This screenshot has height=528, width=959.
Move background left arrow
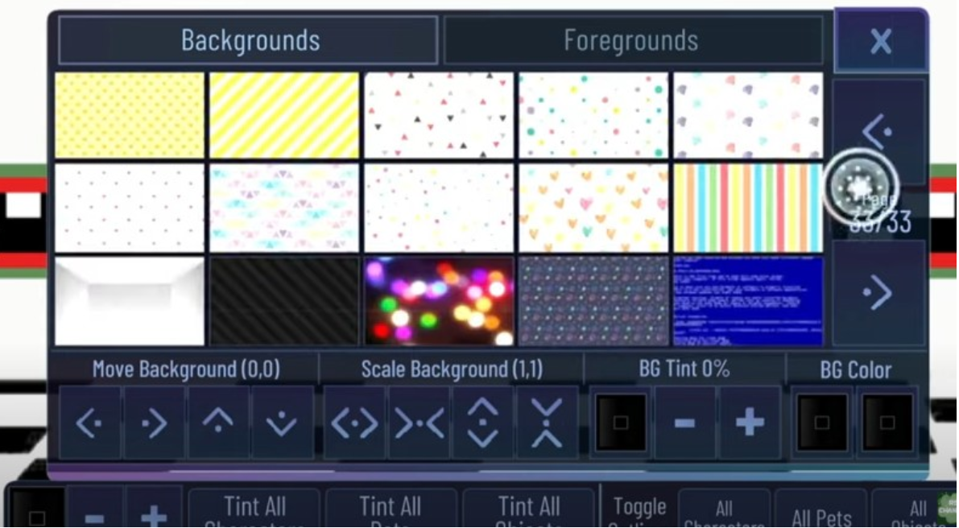(89, 423)
